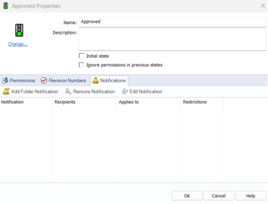Click the Remove Notification bell icon
Viewport: 268px width, 204px height.
tap(68, 92)
